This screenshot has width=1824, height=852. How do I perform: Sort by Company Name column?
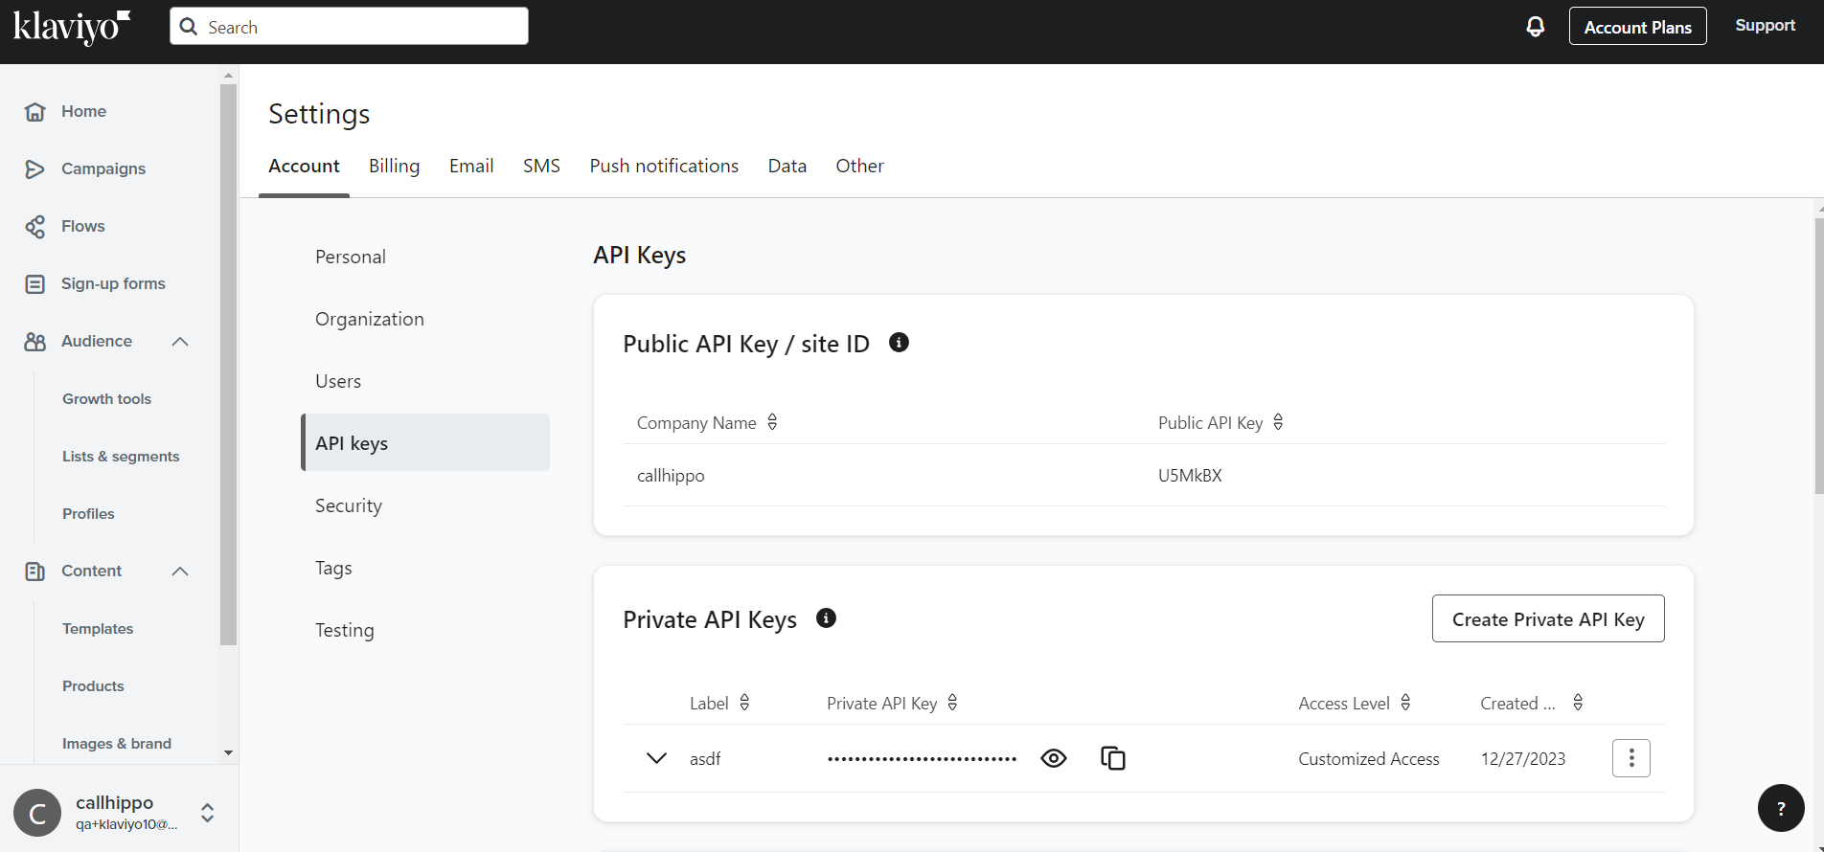tap(772, 422)
